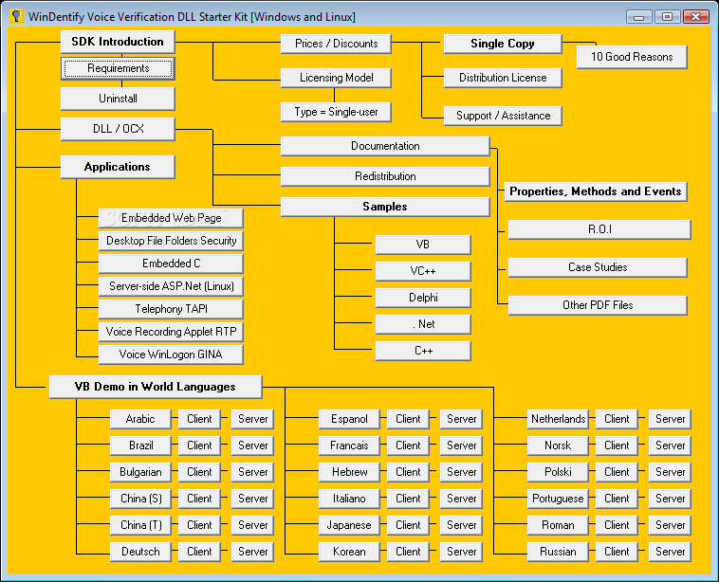
Task: Open the Embedded Web Page application
Action: click(x=171, y=218)
